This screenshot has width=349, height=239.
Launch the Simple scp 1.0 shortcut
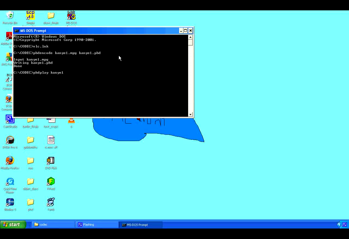30,18
